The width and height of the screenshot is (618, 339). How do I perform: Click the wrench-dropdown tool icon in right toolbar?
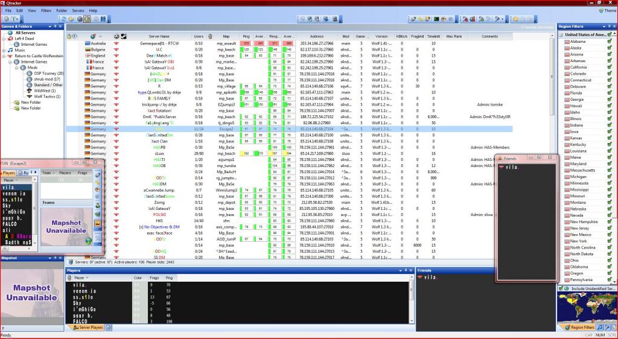coord(499,19)
